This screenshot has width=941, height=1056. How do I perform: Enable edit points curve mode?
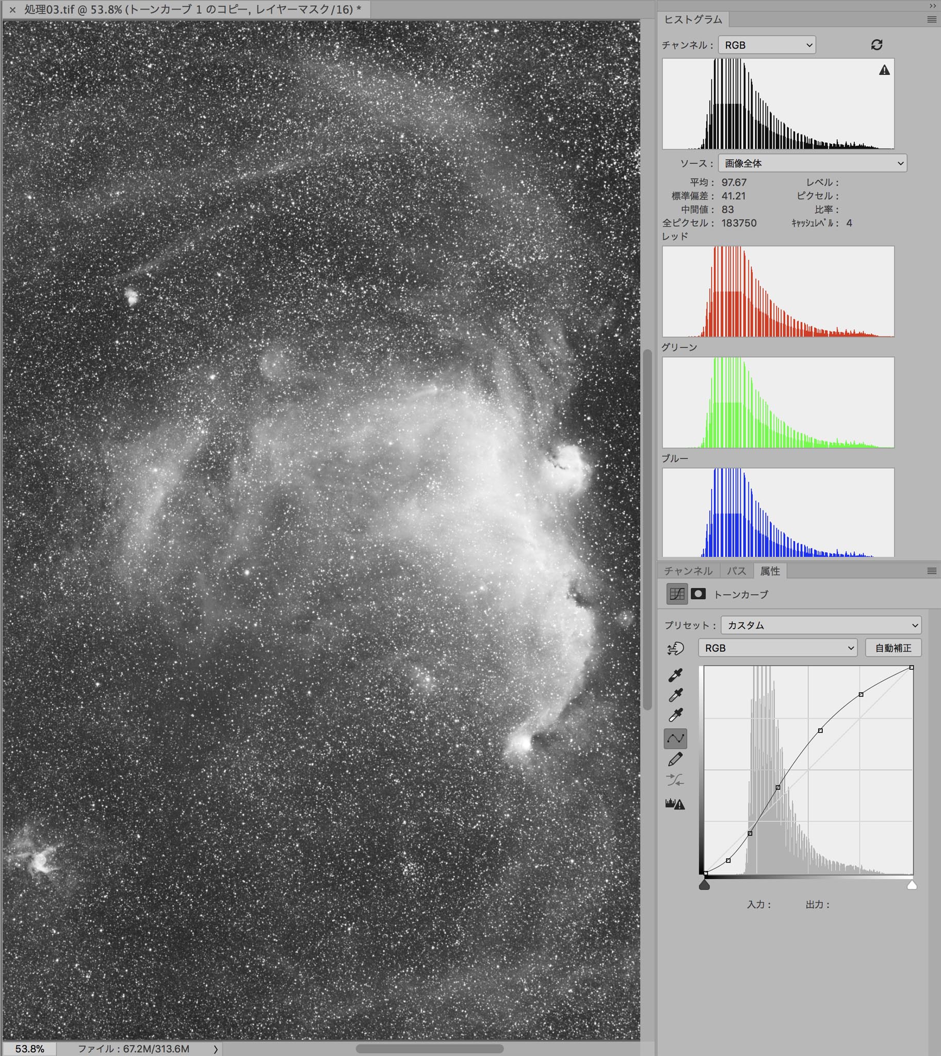coord(675,739)
